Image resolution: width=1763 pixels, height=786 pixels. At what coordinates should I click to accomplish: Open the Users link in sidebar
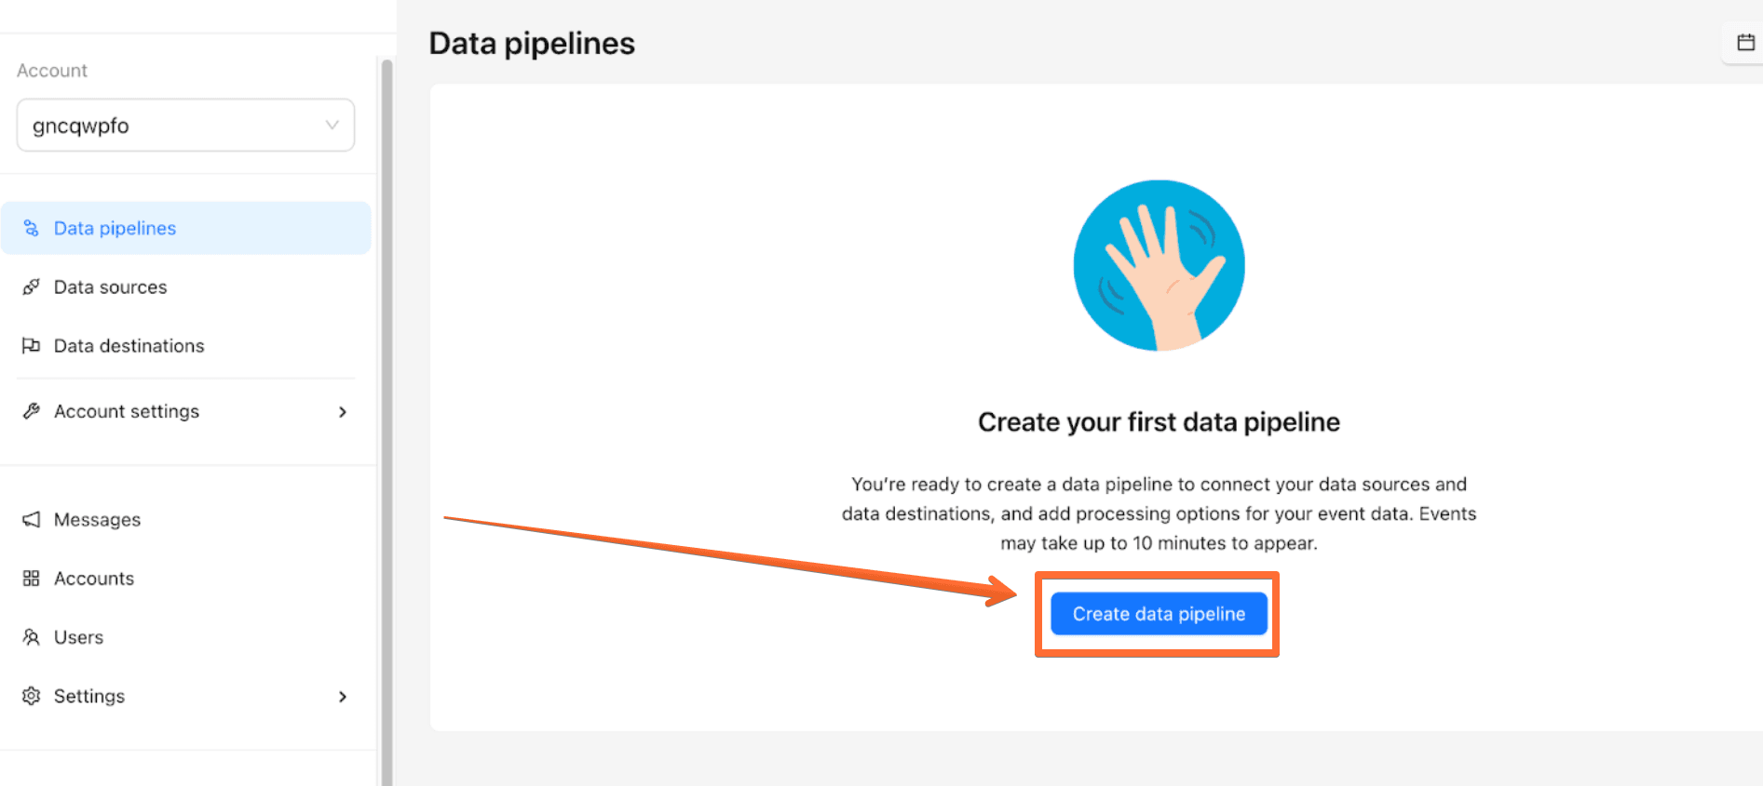[78, 637]
